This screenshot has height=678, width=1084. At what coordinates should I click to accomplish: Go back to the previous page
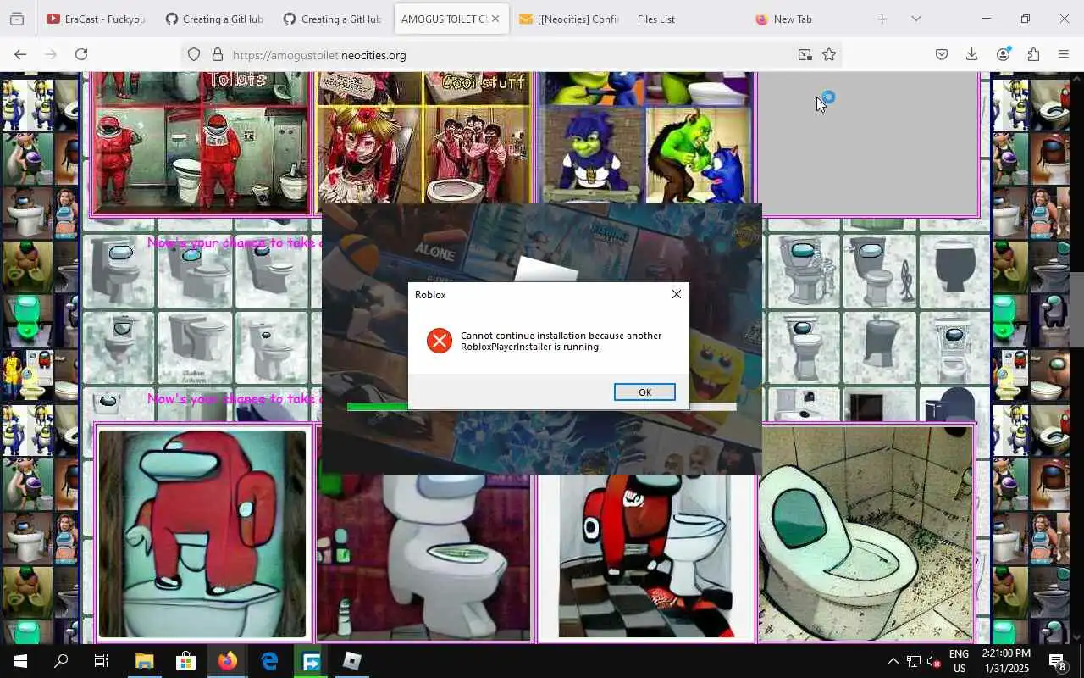point(20,54)
